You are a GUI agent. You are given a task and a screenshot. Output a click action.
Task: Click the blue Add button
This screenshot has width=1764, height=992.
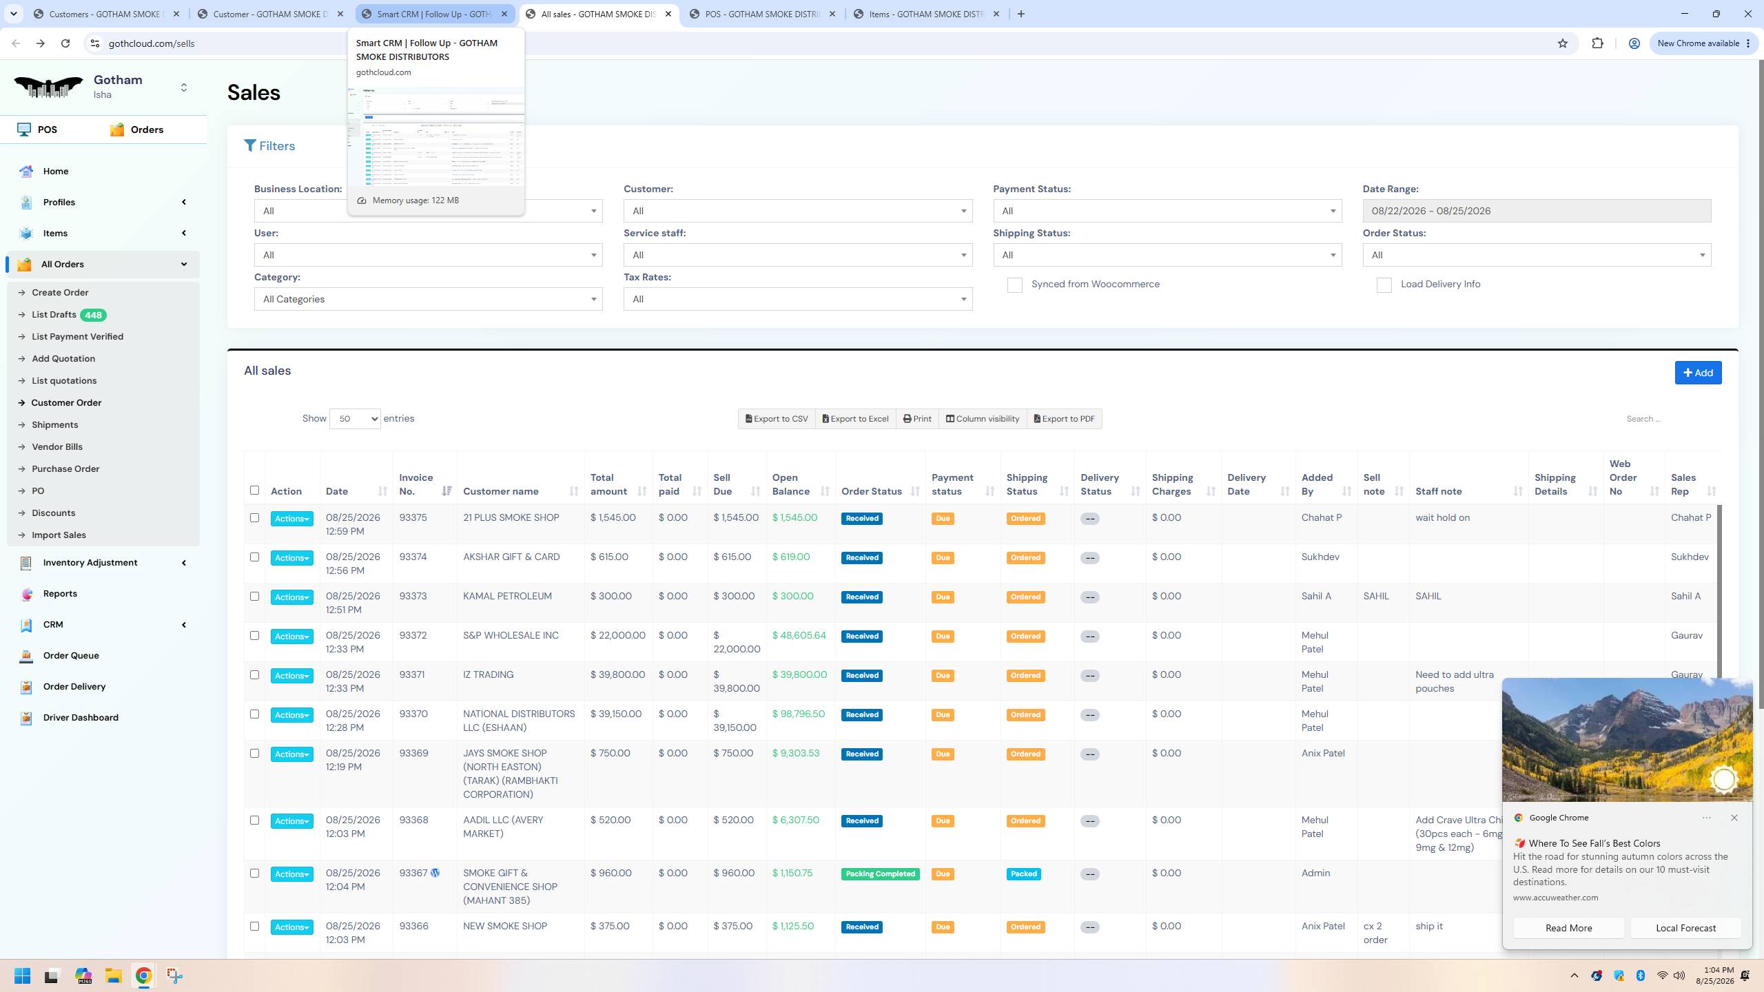coord(1698,373)
